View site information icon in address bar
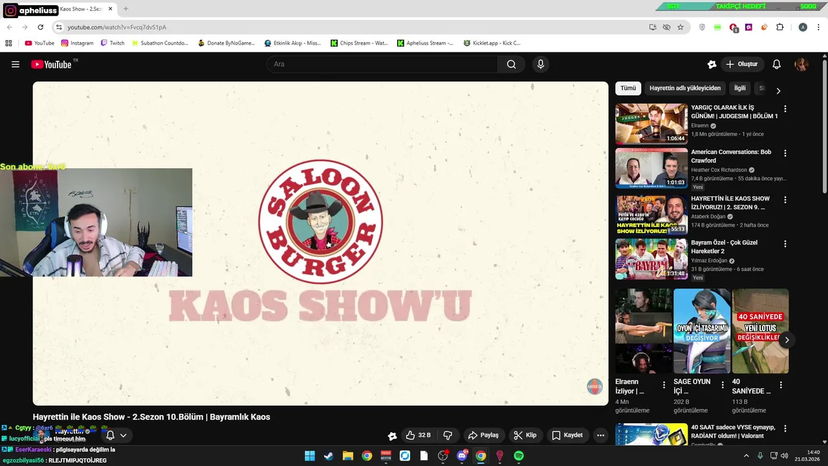This screenshot has height=466, width=828. click(59, 27)
